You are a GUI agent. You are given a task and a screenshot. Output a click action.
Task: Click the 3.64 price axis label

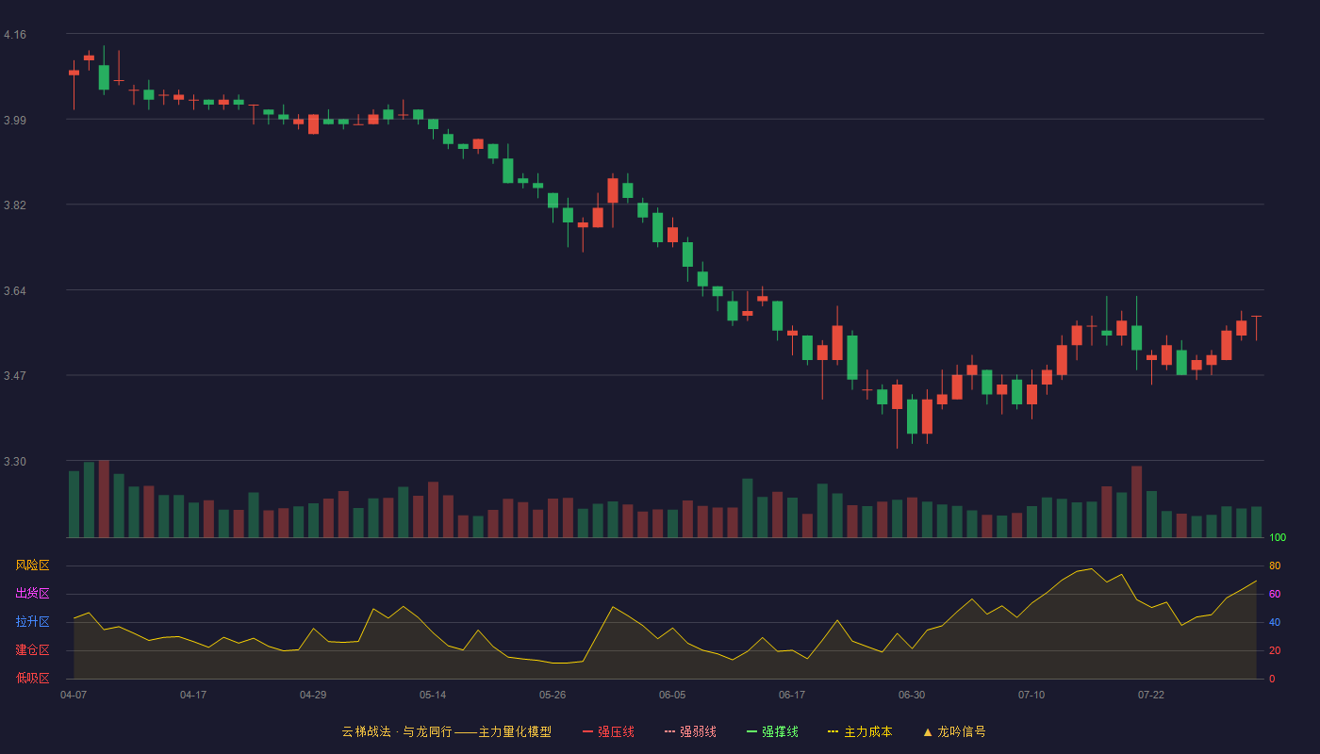15,290
